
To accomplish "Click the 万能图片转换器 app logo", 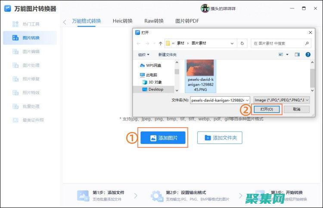I will (8, 9).
